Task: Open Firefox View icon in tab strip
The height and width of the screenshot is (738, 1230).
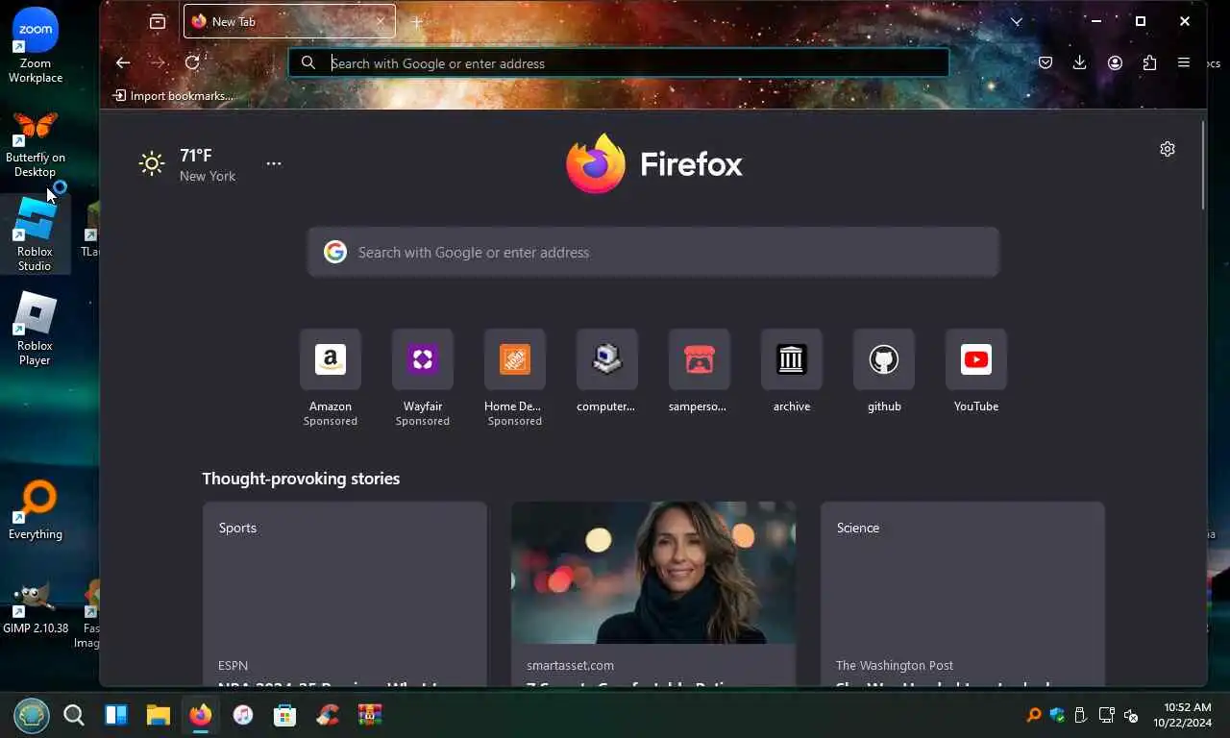Action: (158, 21)
